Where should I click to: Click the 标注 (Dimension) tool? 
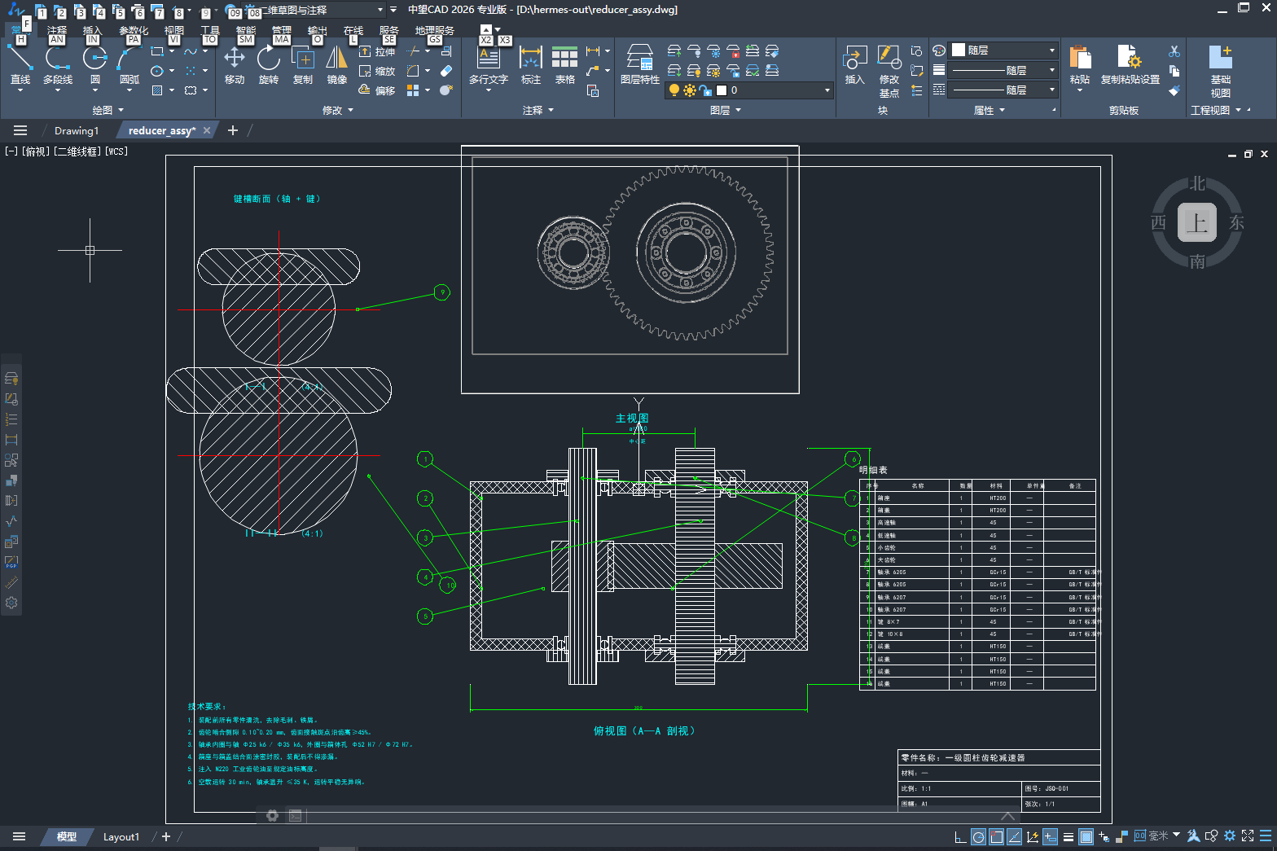pos(531,65)
